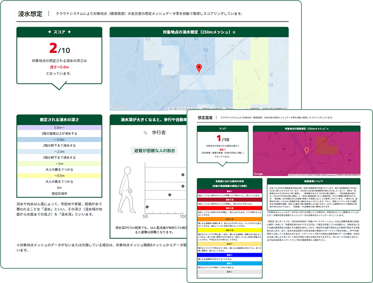Click the Google logo on the flood map

coord(119,107)
